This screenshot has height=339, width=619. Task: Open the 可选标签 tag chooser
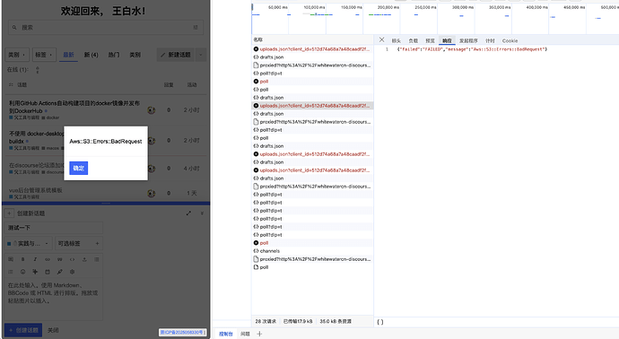coord(79,244)
